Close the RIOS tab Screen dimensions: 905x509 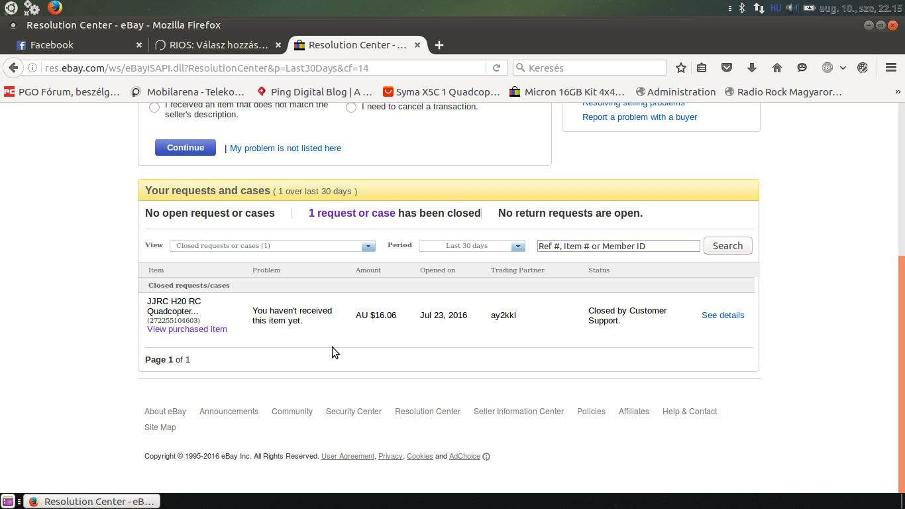pyautogui.click(x=278, y=45)
